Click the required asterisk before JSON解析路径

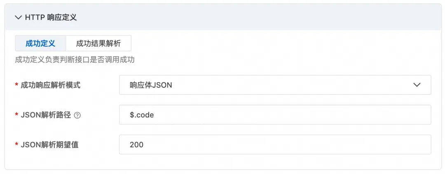point(16,115)
